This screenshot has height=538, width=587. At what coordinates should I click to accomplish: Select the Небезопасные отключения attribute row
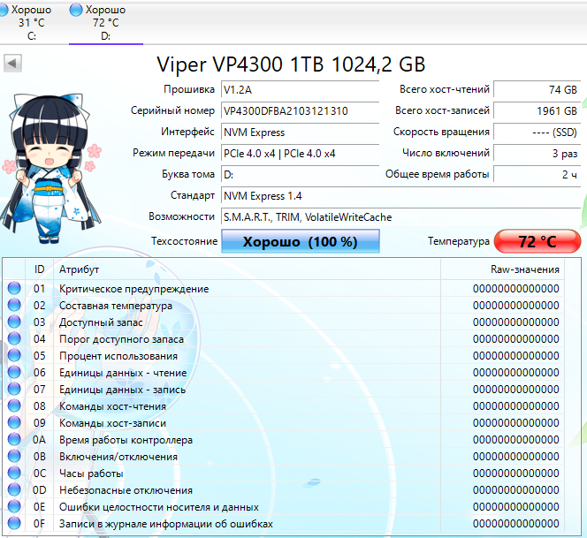coord(284,490)
